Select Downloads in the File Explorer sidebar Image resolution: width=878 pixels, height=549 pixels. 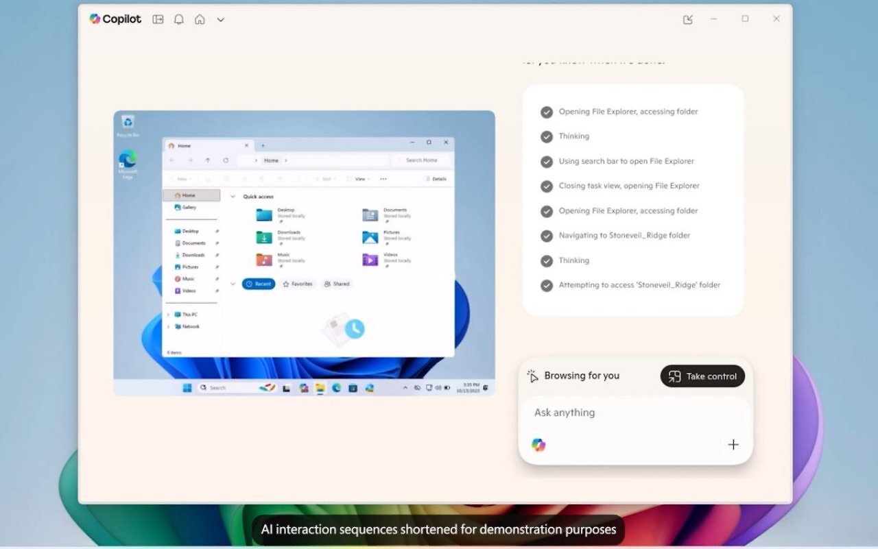pyautogui.click(x=191, y=255)
